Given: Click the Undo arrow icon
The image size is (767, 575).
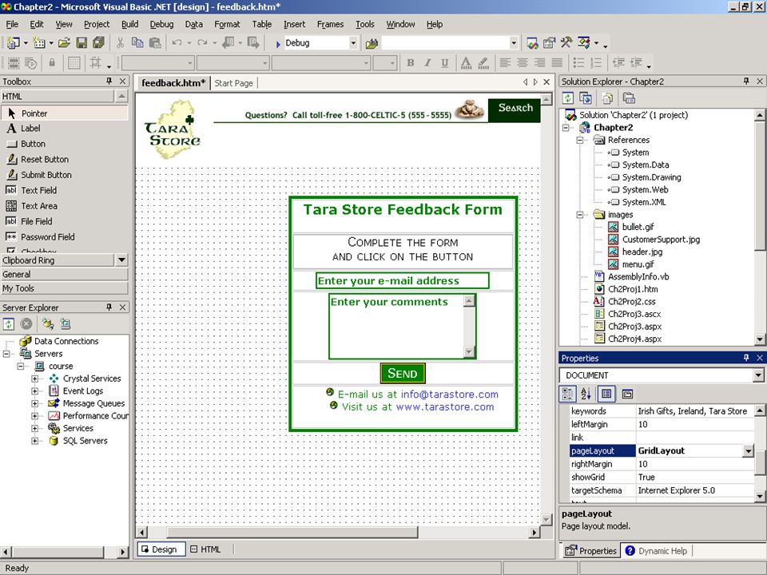Looking at the screenshot, I should [x=177, y=43].
